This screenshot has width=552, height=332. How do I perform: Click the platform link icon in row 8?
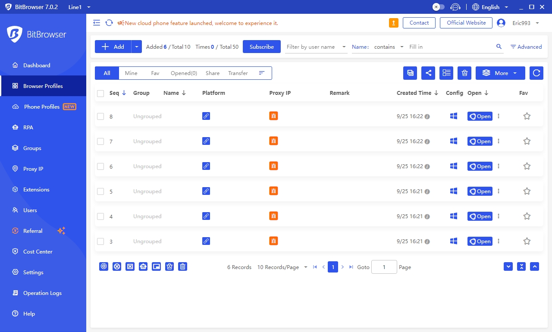[206, 116]
